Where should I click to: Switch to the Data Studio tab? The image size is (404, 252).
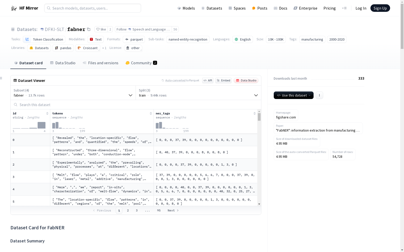[x=63, y=63]
